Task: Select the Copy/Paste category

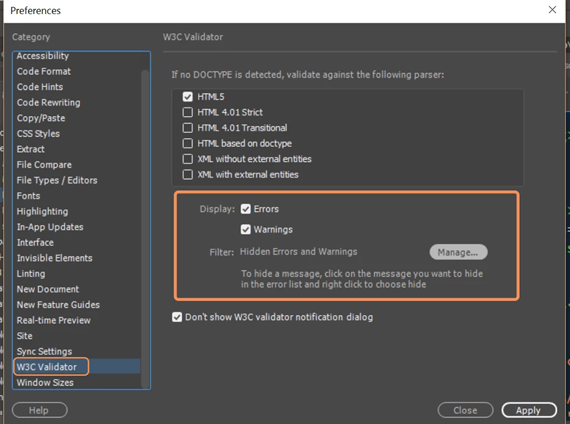Action: point(77,118)
